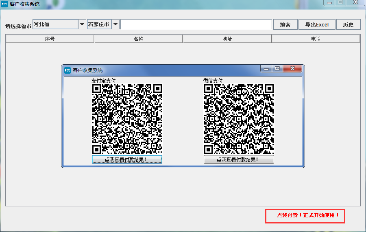Select the 电话 column header
366x232 pixels.
pyautogui.click(x=316, y=39)
